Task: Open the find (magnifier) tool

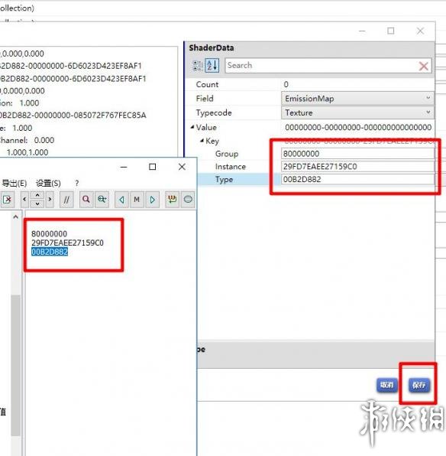Action: (x=86, y=200)
